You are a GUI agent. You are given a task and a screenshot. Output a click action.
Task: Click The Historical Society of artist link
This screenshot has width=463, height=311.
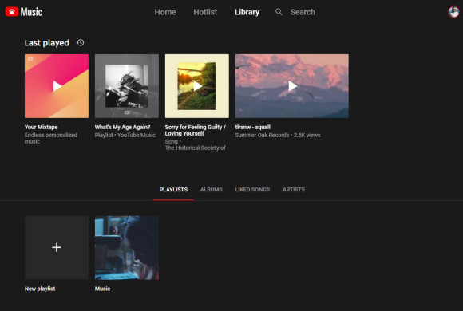coord(196,148)
